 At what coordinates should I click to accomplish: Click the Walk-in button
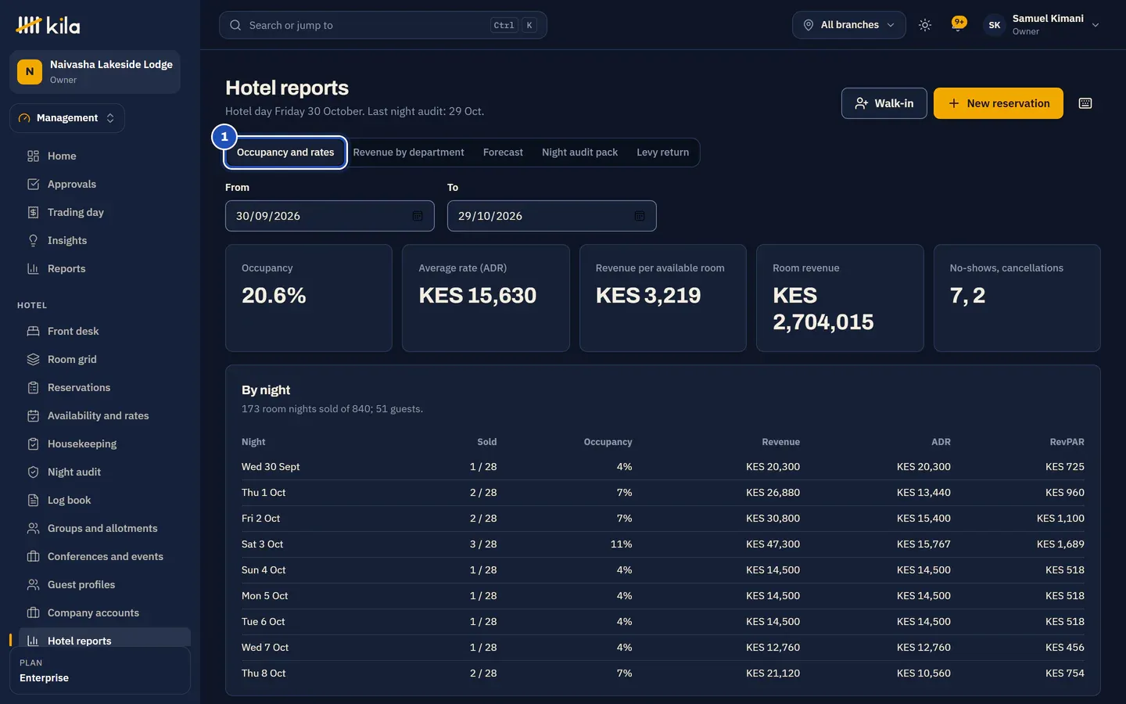tap(884, 103)
